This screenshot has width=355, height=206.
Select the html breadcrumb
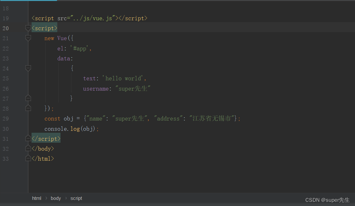tap(37, 198)
